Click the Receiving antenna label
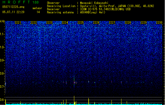The height and width of the screenshot is (105, 165). pyautogui.click(x=60, y=12)
